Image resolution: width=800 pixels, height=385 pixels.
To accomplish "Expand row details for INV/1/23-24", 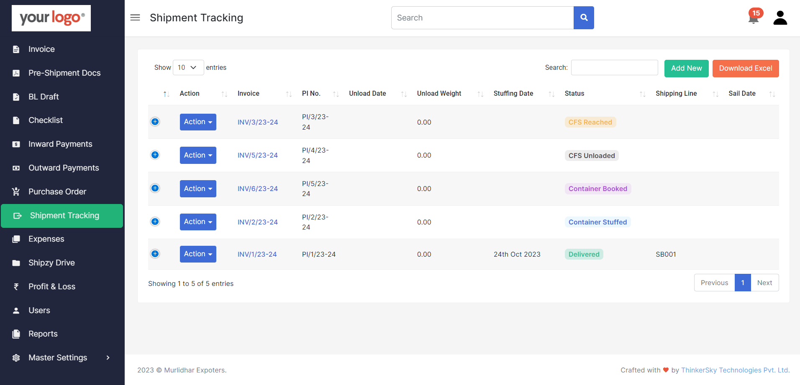I will [x=155, y=254].
